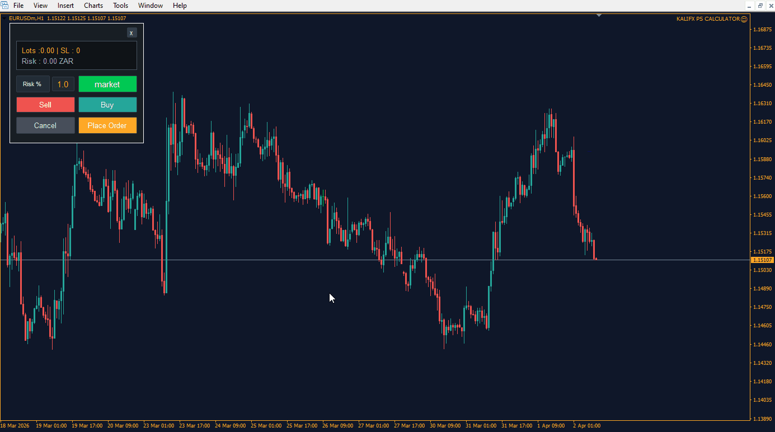Open the Charts menu
The width and height of the screenshot is (775, 432).
pos(93,6)
